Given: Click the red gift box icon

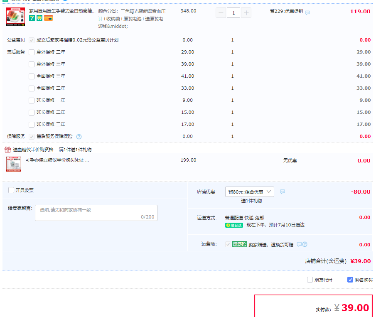Looking at the screenshot, I should (x=7, y=150).
